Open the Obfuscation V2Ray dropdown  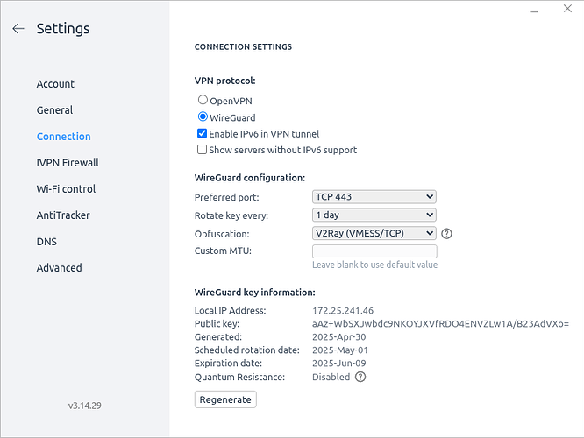pyautogui.click(x=374, y=233)
